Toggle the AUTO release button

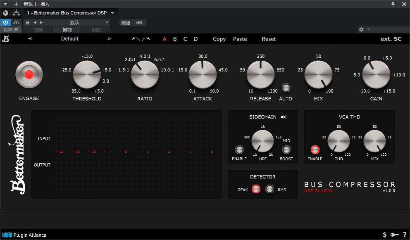[x=286, y=88]
